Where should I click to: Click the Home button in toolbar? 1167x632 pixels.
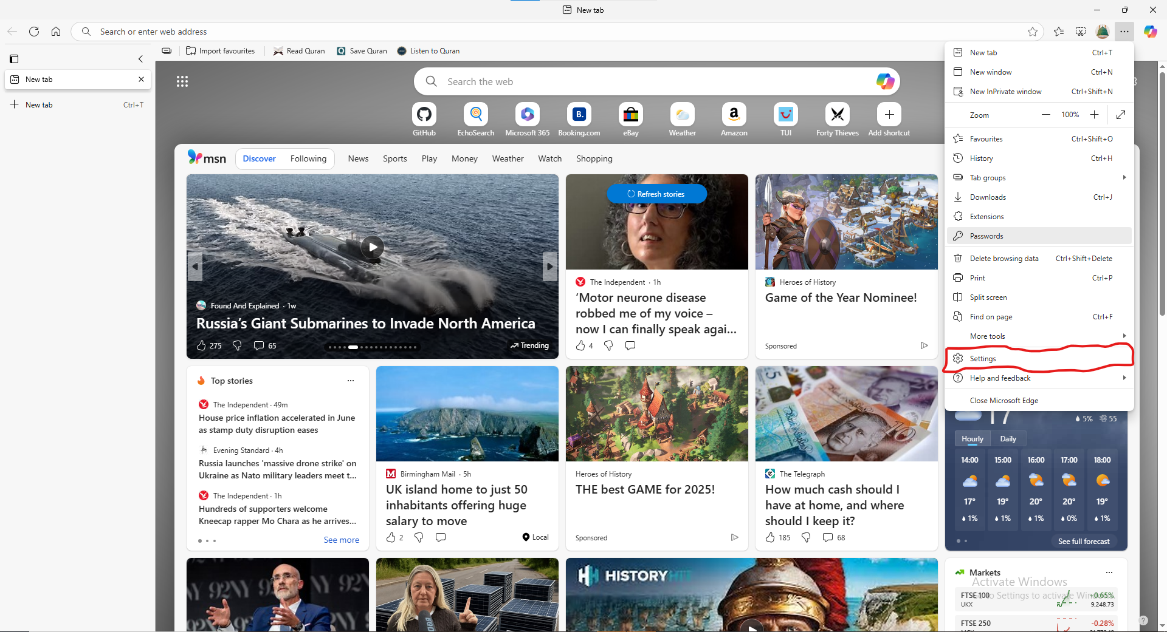point(56,32)
